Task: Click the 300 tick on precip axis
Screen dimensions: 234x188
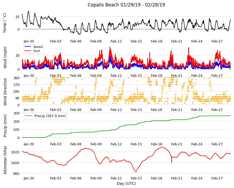Action: (x=17, y=113)
